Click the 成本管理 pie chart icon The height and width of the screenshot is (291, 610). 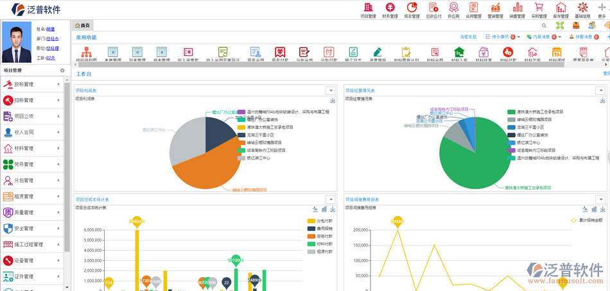tap(412, 9)
